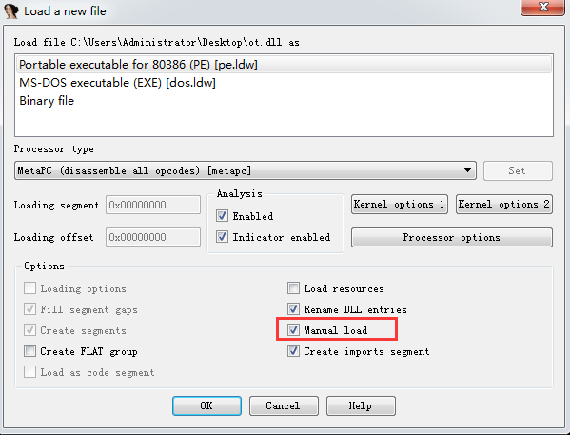Image resolution: width=570 pixels, height=435 pixels.
Task: Close the Load a new file dialog
Action: tap(542, 7)
